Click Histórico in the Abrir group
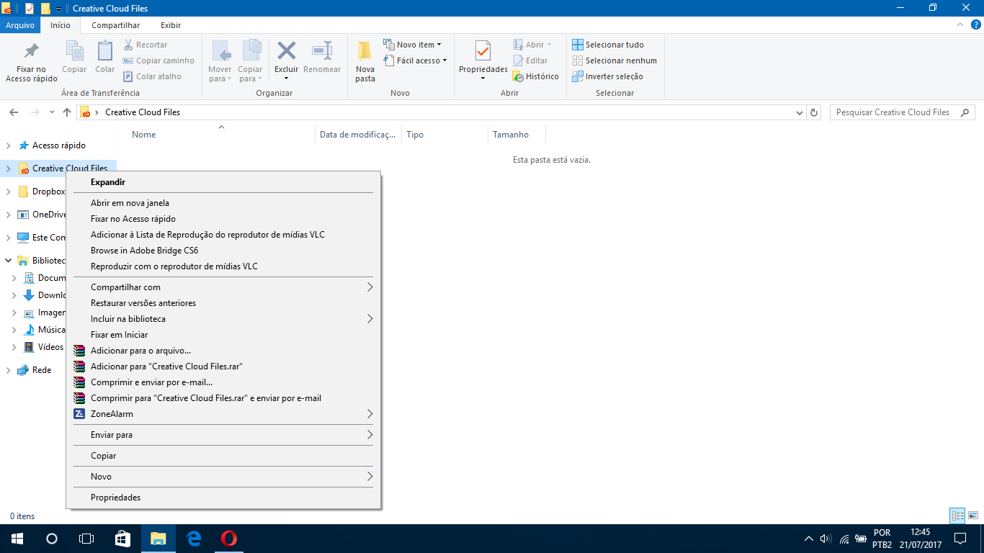Screen dimensions: 984x553 click(535, 76)
